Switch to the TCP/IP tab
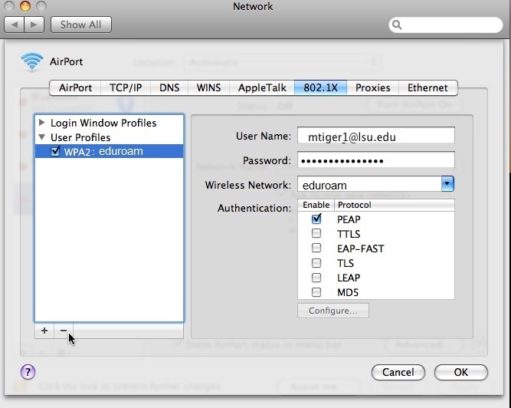Viewport: 511px width, 408px height. point(126,87)
